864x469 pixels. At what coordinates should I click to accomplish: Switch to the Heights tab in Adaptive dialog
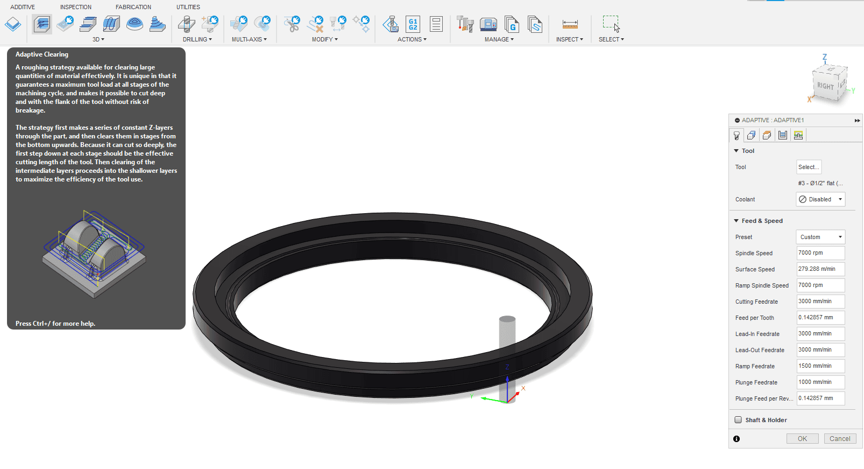(767, 135)
